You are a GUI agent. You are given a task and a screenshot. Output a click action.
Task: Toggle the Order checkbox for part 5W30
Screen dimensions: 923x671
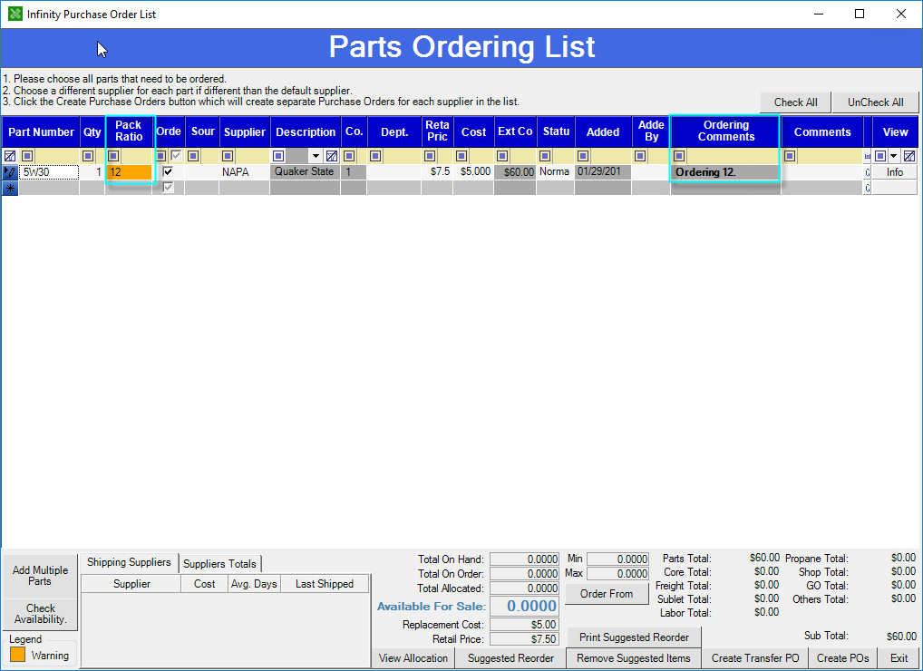(x=168, y=172)
